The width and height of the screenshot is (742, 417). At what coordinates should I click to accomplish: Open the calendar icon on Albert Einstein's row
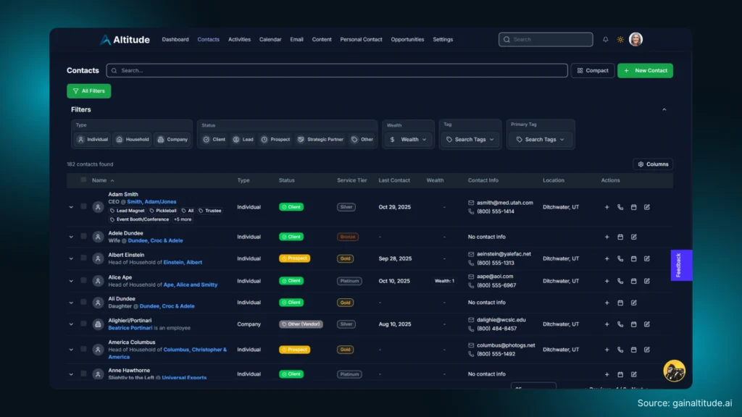coord(634,258)
